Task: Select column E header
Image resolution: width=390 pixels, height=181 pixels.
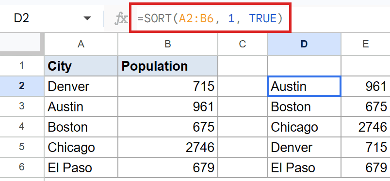Action: 365,44
